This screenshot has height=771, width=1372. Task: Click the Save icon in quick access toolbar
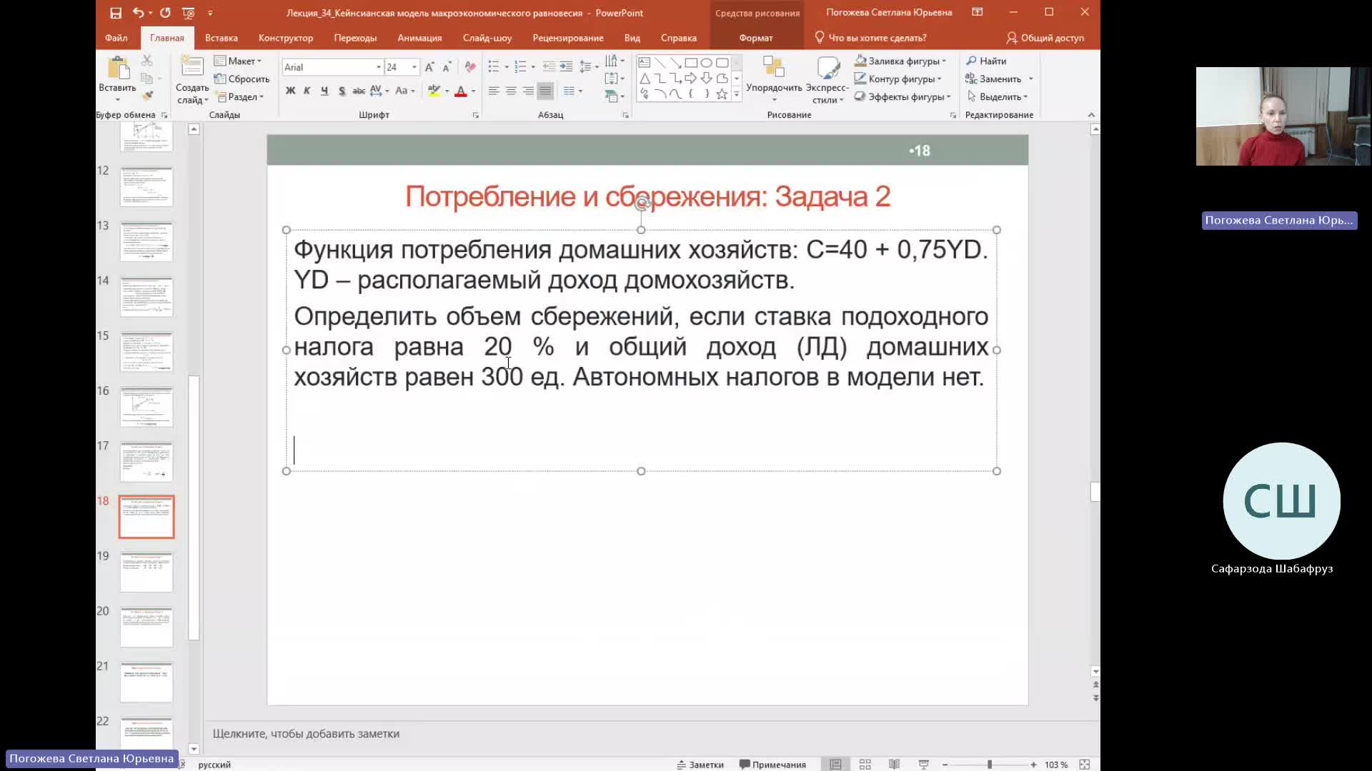[x=116, y=13]
